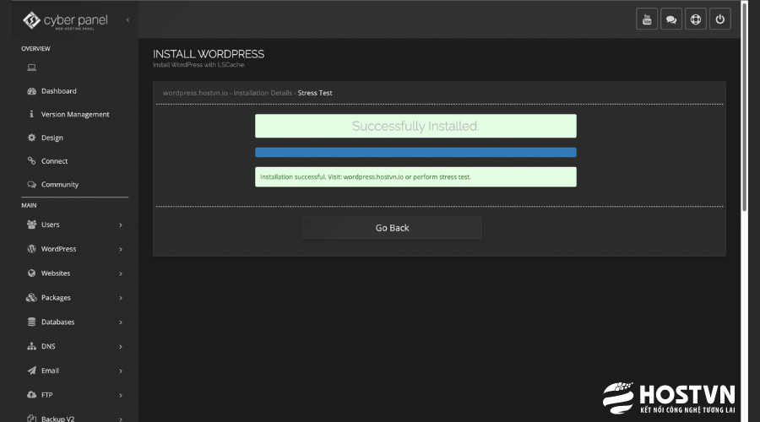Click the blue installation progress bar
Viewport: 760px width, 422px height.
[x=415, y=152]
